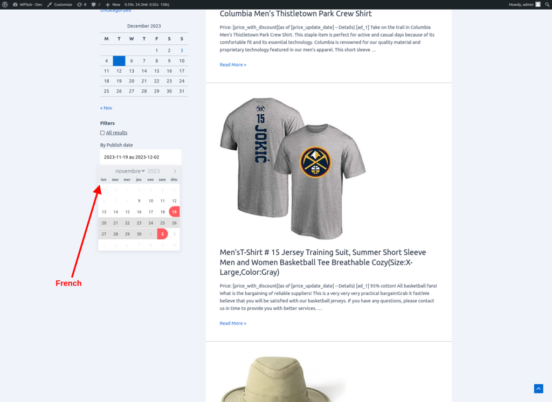The height and width of the screenshot is (402, 552).
Task: Select the 19th in the French datepicker
Action: point(174,212)
